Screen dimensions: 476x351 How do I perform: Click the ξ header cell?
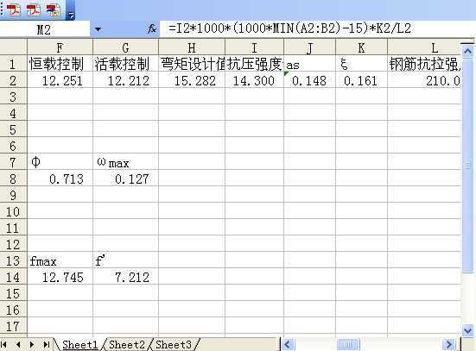pos(361,63)
